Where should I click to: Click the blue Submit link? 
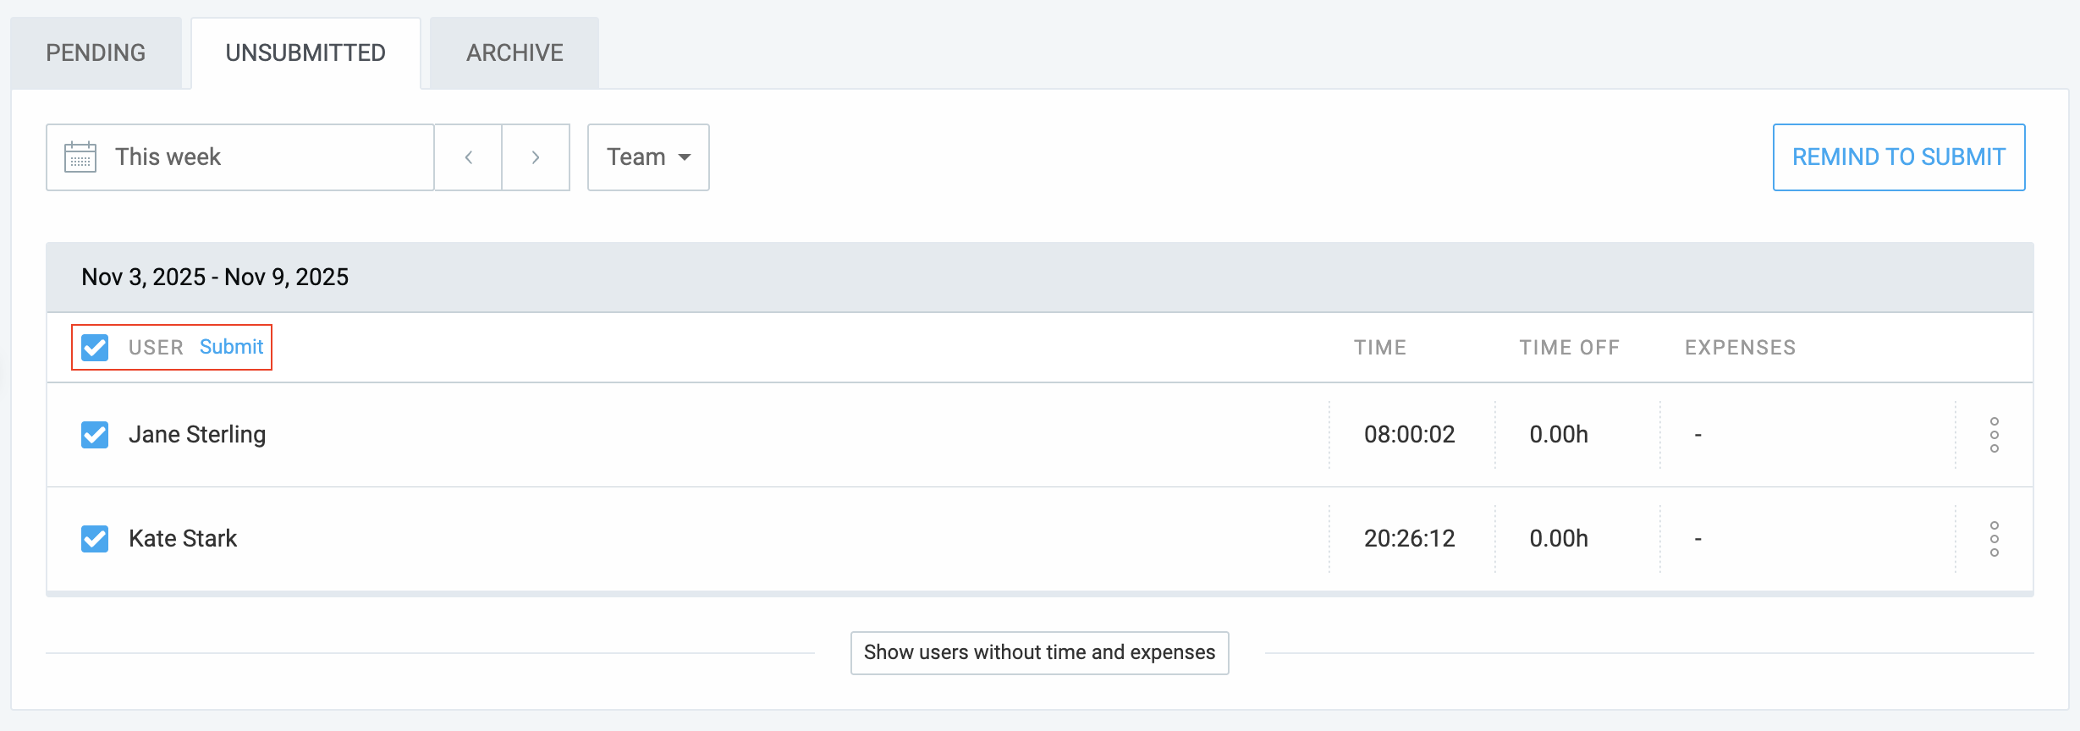tap(231, 347)
